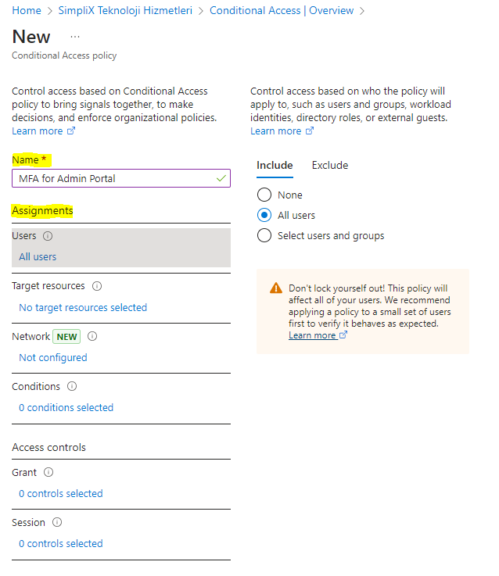Click the info icon next to Grant
This screenshot has width=499, height=576.
(x=48, y=473)
